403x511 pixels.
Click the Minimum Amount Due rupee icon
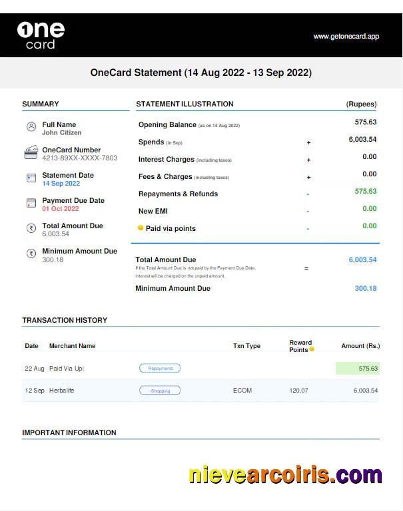click(31, 254)
